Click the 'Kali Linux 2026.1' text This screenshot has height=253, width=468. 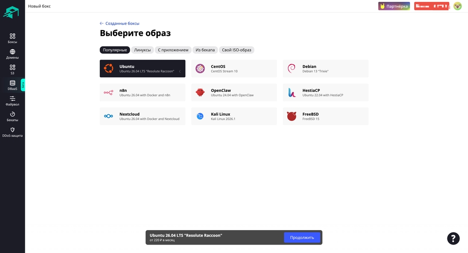point(223,119)
